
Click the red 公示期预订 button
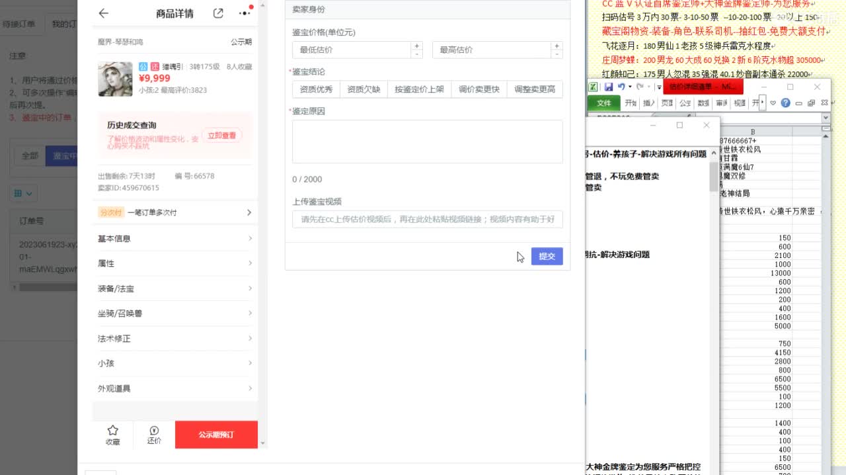216,435
